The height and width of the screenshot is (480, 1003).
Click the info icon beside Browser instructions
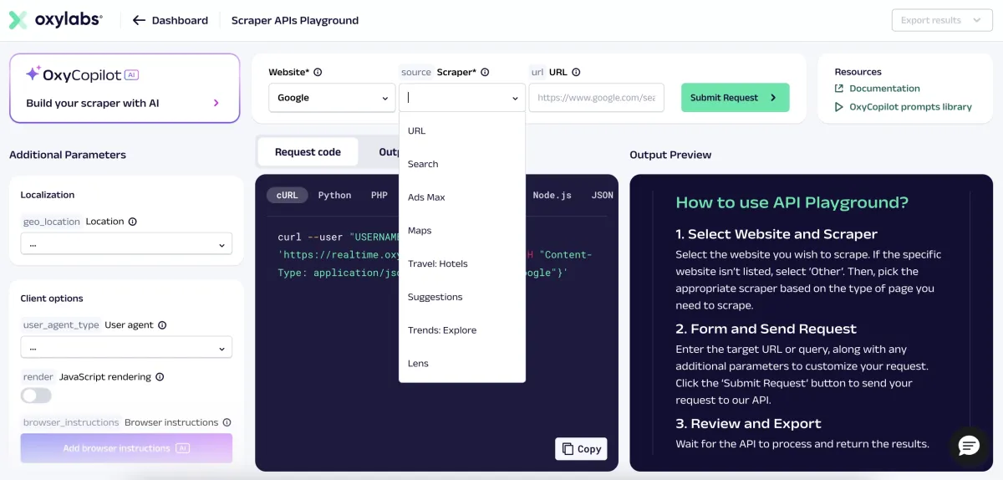[227, 422]
